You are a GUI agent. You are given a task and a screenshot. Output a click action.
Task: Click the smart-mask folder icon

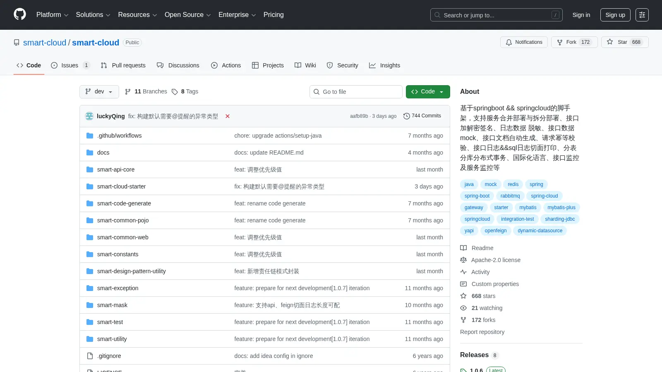click(90, 305)
